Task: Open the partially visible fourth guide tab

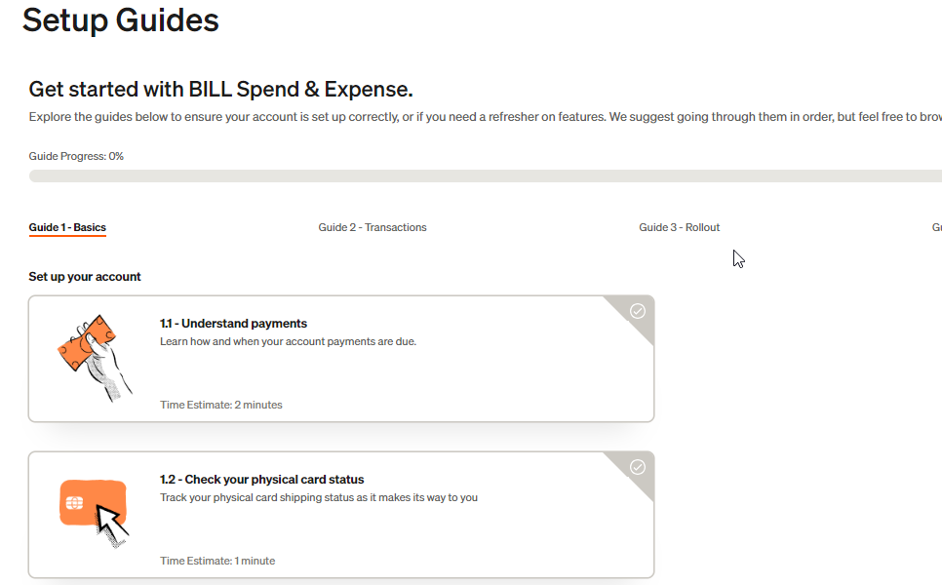Action: coord(936,227)
